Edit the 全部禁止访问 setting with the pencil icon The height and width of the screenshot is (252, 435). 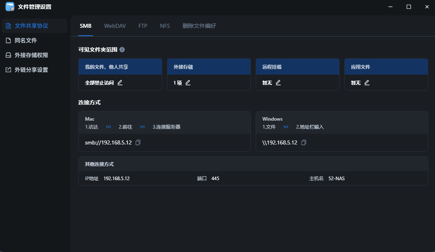(120, 83)
